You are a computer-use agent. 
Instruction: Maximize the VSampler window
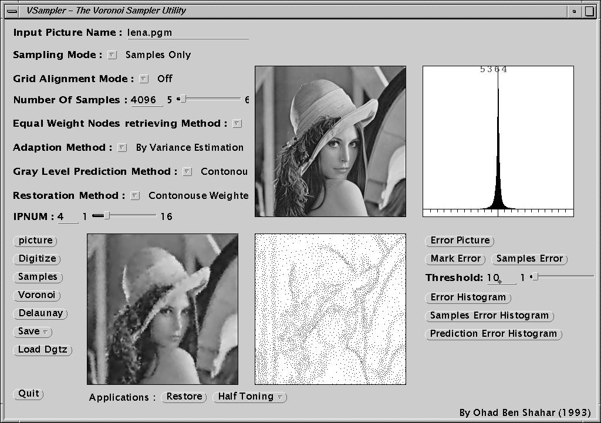tap(589, 11)
